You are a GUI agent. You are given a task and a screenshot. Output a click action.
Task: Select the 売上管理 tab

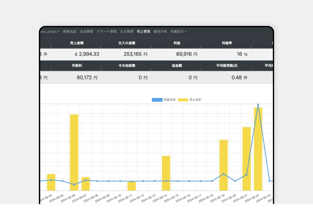click(144, 31)
